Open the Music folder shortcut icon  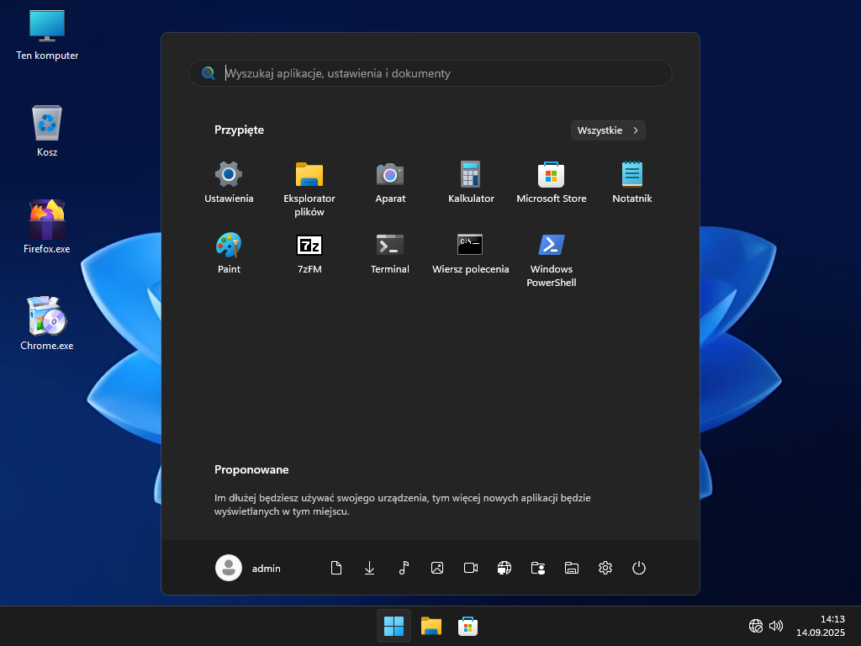pos(404,568)
